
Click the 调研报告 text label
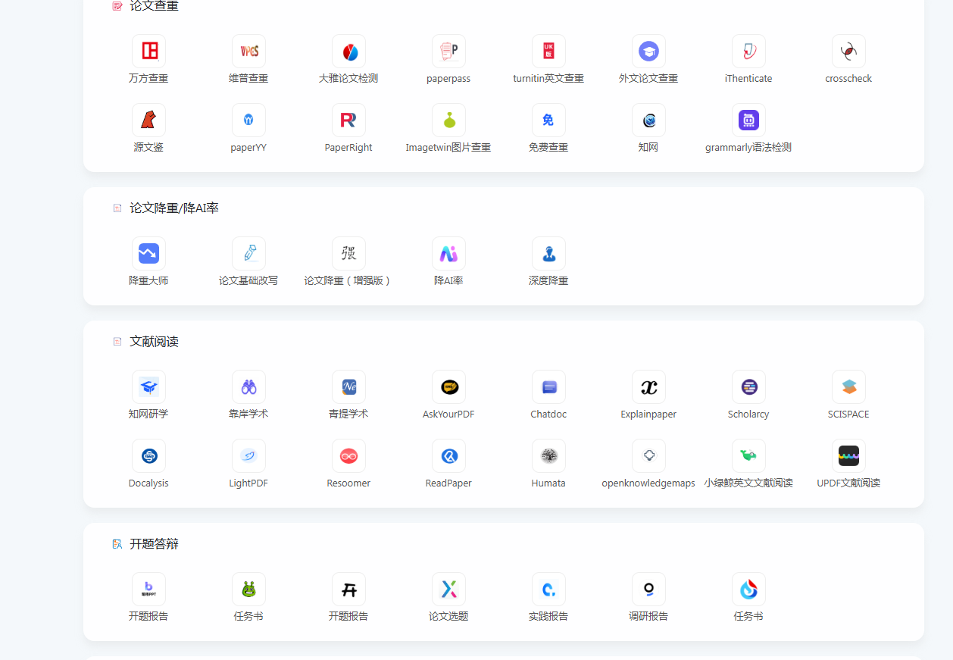point(648,616)
